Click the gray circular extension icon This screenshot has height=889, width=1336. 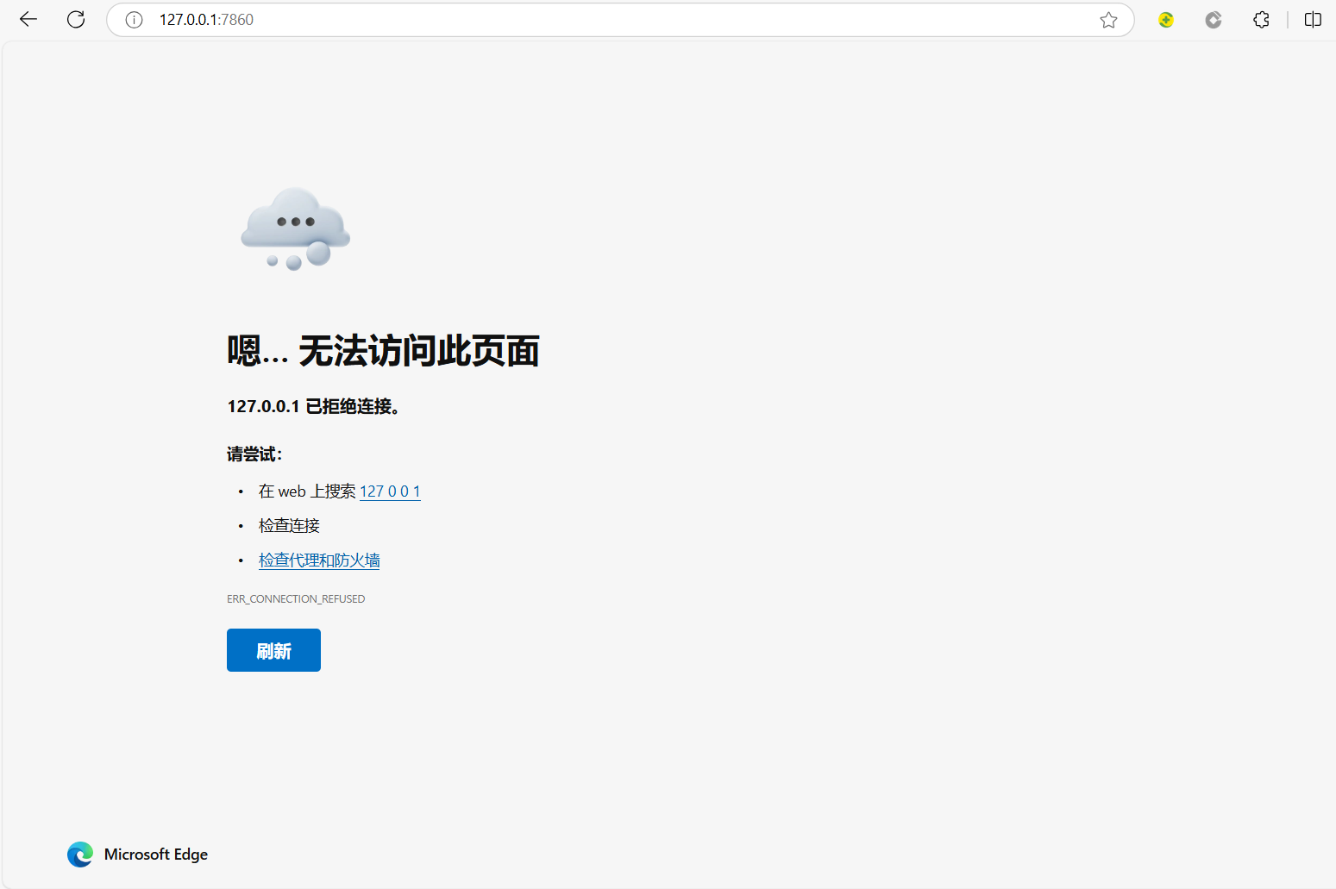1214,20
